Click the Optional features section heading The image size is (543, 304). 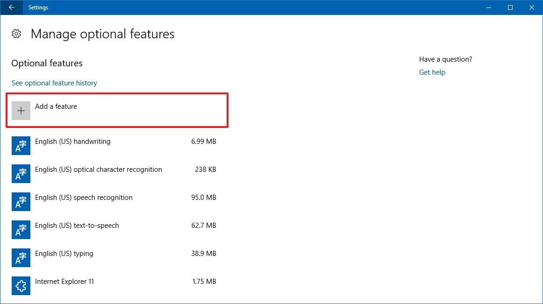click(47, 64)
